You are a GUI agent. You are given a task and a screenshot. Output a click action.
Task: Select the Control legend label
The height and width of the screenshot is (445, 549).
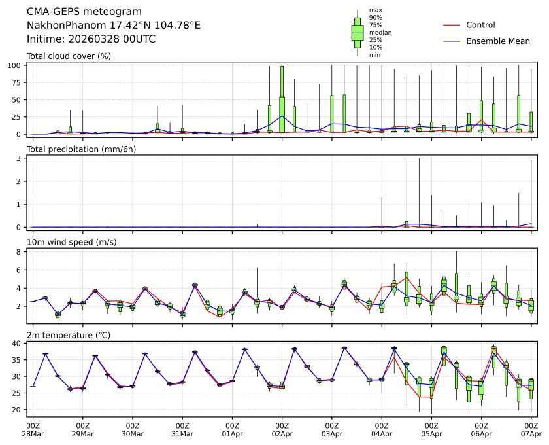pyautogui.click(x=480, y=25)
